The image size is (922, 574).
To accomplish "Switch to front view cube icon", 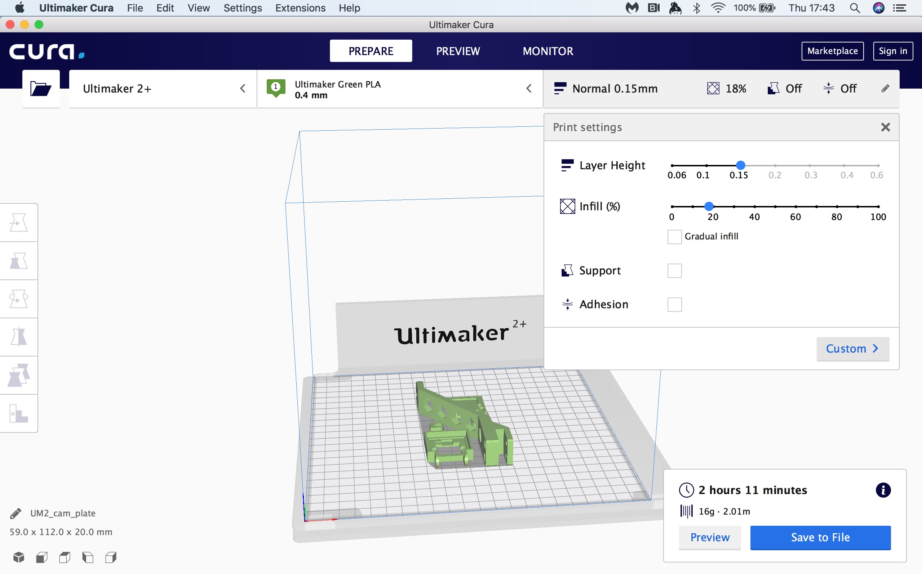I will point(42,557).
